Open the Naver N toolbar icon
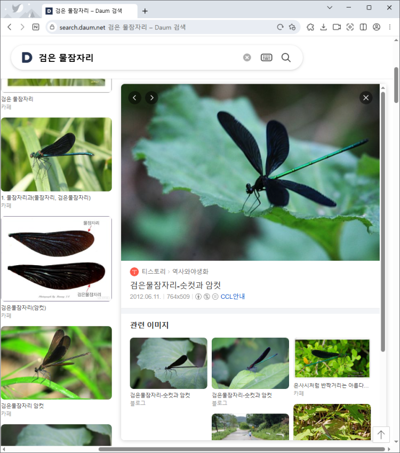The width and height of the screenshot is (400, 453). pos(36,27)
